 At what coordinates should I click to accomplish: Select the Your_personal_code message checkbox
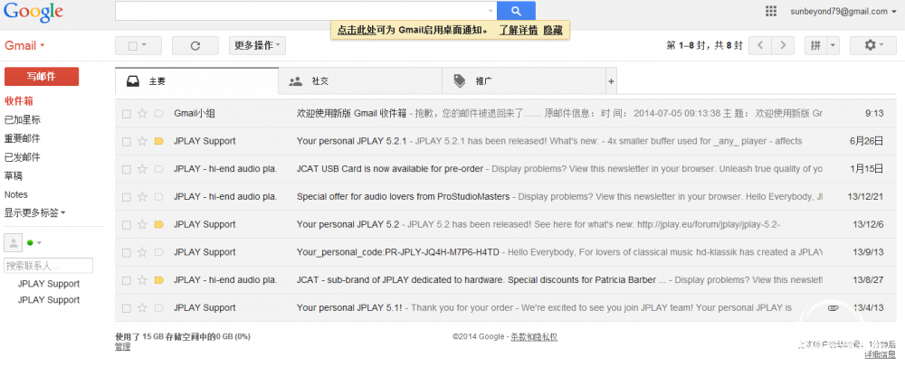coord(126,252)
